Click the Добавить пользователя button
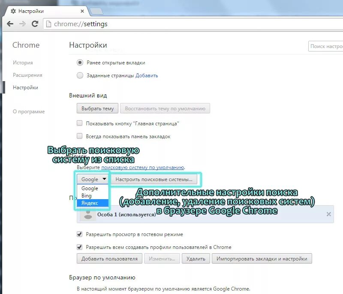 109,258
